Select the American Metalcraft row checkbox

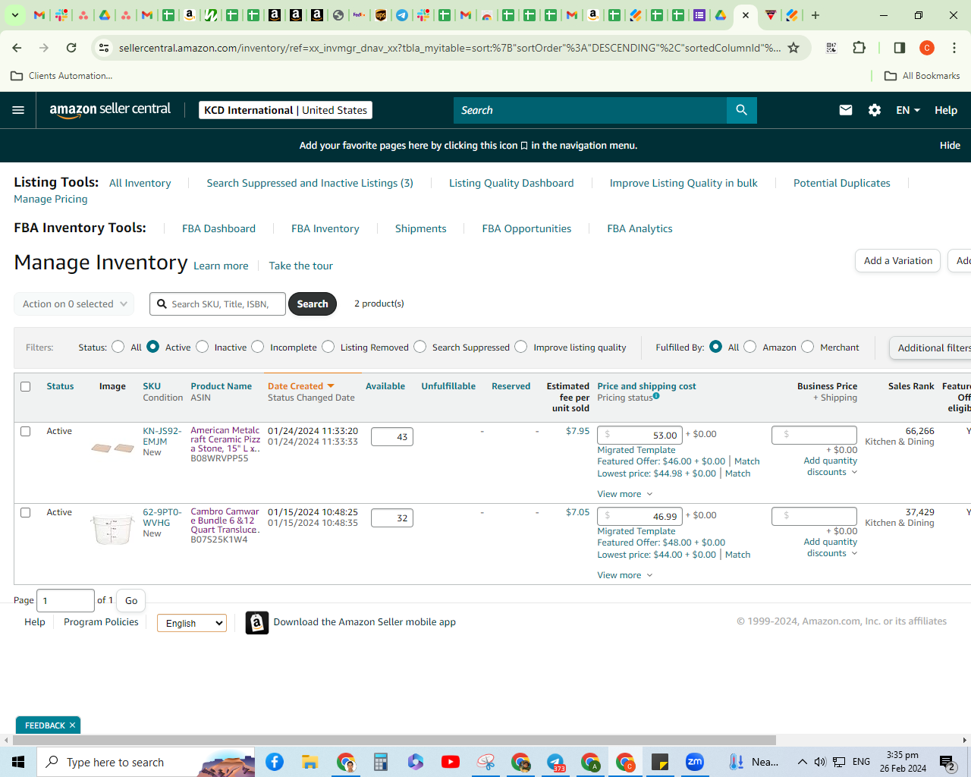(25, 431)
